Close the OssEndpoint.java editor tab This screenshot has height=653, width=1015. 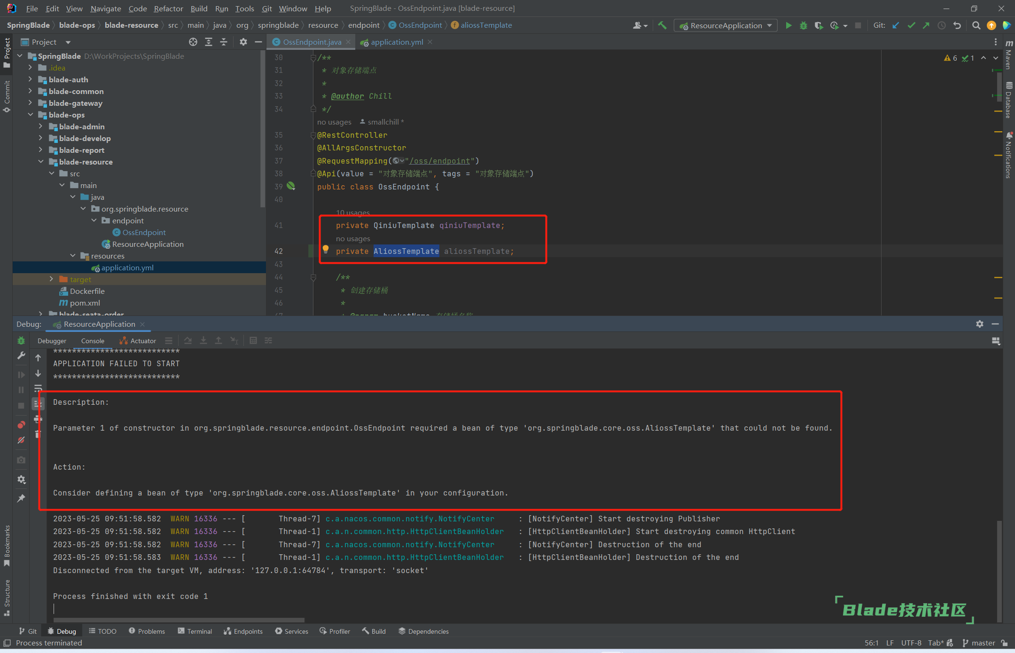tap(348, 42)
